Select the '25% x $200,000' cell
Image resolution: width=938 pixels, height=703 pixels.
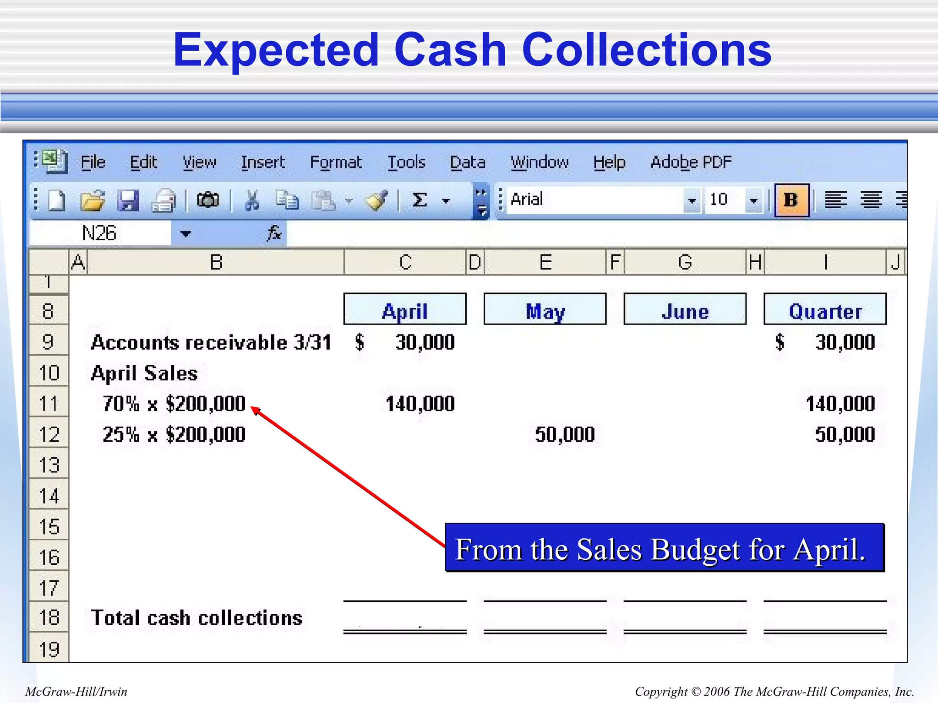174,434
